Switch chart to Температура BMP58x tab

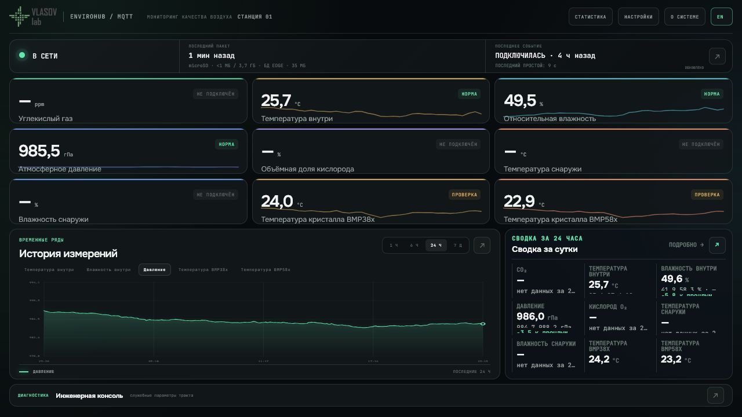click(265, 270)
